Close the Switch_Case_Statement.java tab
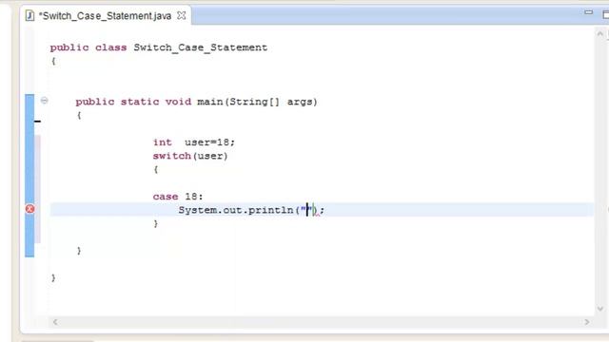Viewport: 609px width, 342px height. coord(182,15)
